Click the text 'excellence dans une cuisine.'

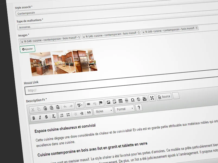click(56, 144)
